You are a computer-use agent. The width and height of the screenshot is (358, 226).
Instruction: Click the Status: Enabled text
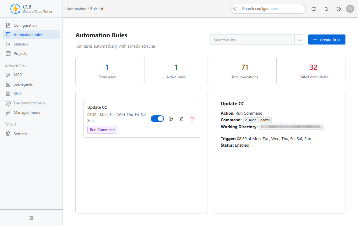[x=235, y=145]
